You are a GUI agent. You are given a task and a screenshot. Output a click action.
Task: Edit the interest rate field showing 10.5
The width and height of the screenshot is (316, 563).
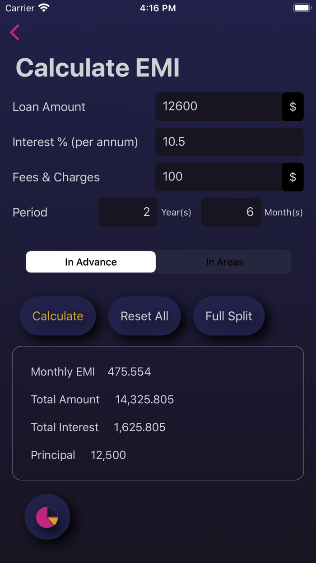pyautogui.click(x=229, y=142)
